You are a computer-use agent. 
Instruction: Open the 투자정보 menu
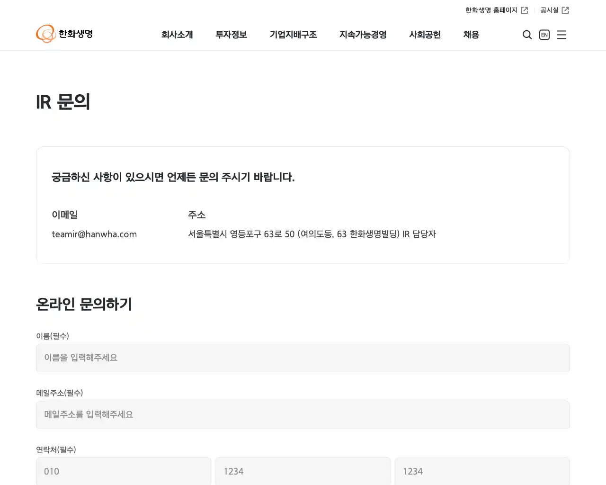231,35
